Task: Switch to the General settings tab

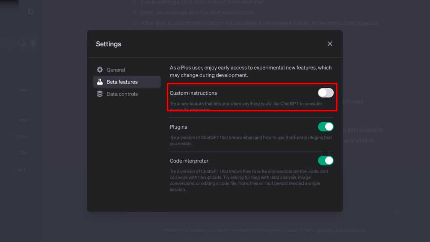Action: [116, 70]
